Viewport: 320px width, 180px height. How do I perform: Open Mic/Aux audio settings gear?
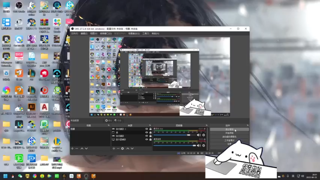pyautogui.click(x=204, y=135)
